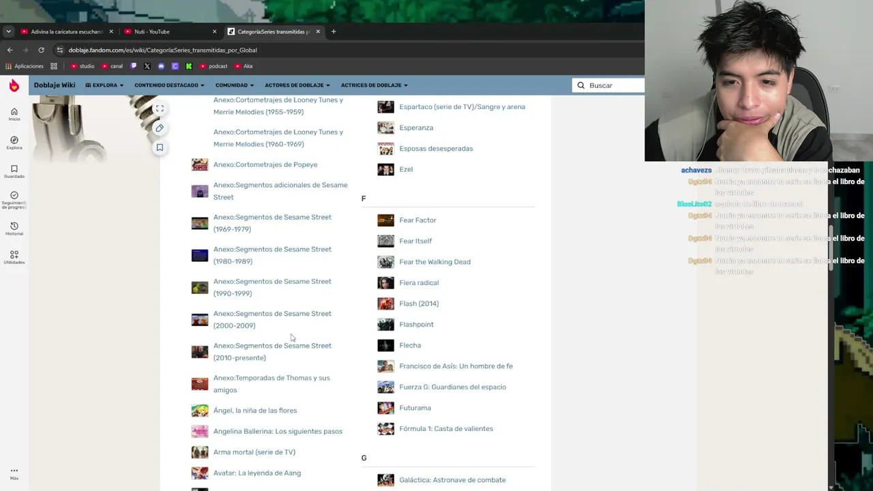Expand the COMUNIDAD dropdown menu
This screenshot has width=873, height=491.
pyautogui.click(x=235, y=85)
